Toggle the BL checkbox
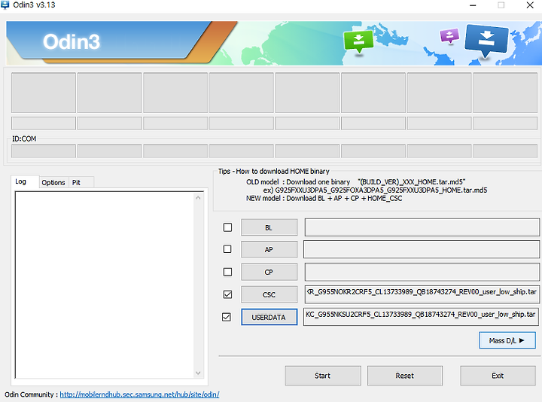This screenshot has height=402, width=542. pyautogui.click(x=227, y=227)
